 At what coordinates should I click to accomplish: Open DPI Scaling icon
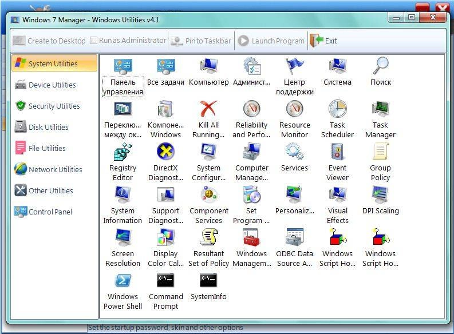381,194
